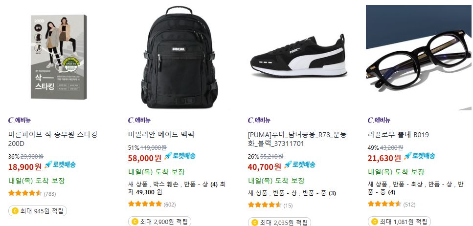Image resolution: width=473 pixels, height=226 pixels.
Task: Click the 783 reviews star rating
Action: point(32,193)
